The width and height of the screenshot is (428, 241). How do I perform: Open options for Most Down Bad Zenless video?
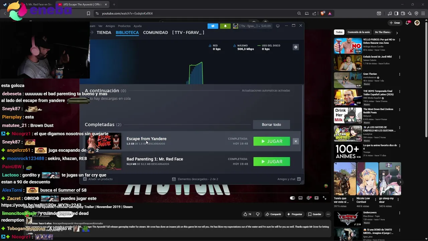[x=399, y=109]
